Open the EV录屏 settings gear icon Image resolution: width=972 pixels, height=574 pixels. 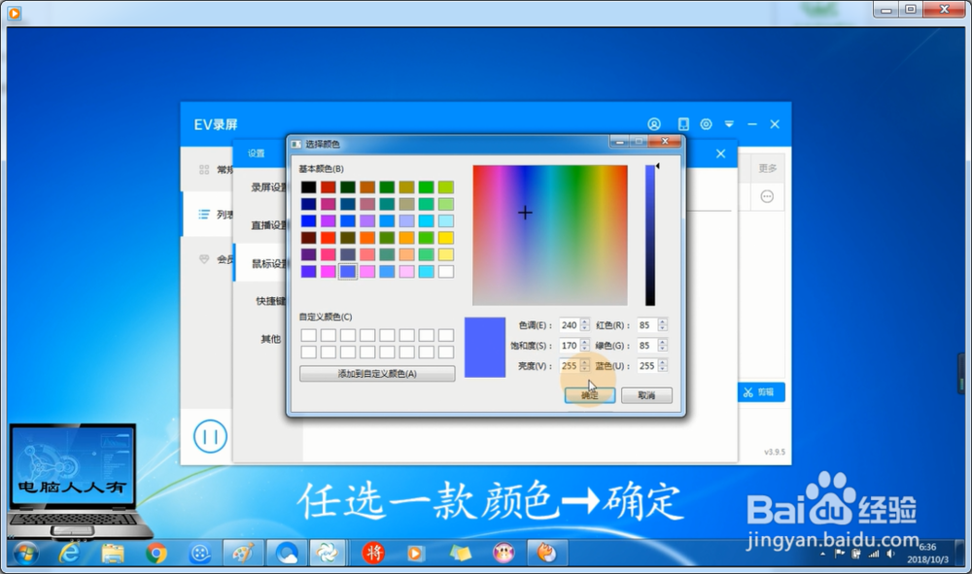[x=706, y=124]
